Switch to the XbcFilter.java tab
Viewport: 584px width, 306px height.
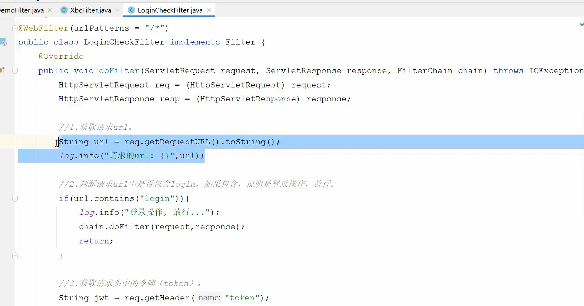coord(90,10)
